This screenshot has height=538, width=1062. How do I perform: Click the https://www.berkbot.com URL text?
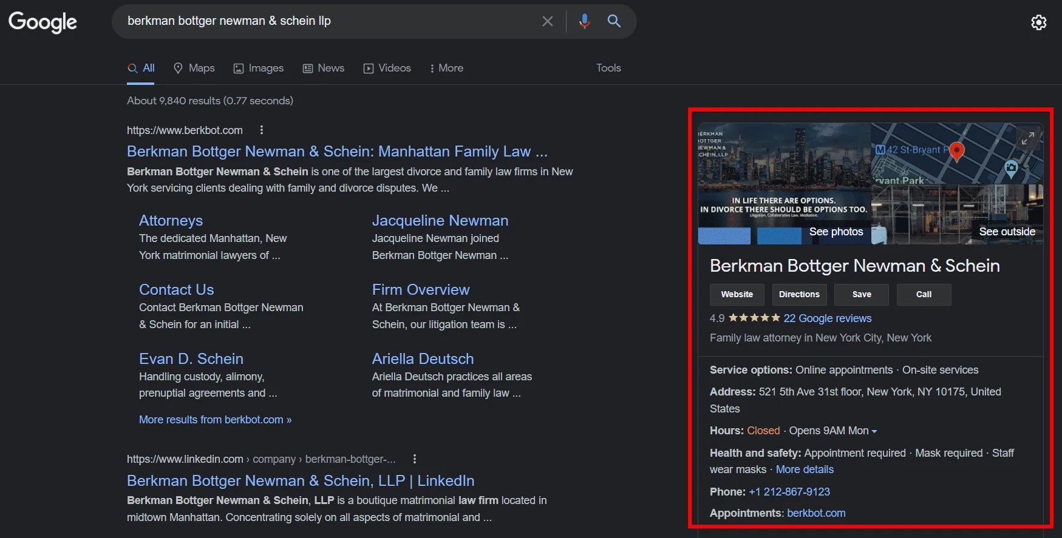pos(185,130)
